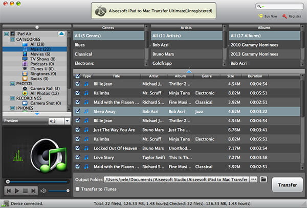The height and width of the screenshot is (208, 307).
Task: Collapse the IPHONES tree node
Action: tap(12, 108)
